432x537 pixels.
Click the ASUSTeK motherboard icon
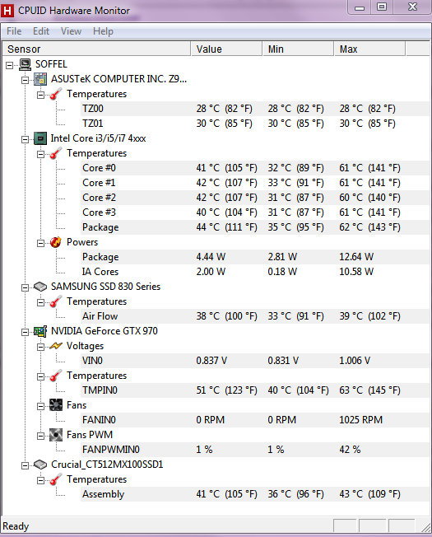click(x=40, y=79)
